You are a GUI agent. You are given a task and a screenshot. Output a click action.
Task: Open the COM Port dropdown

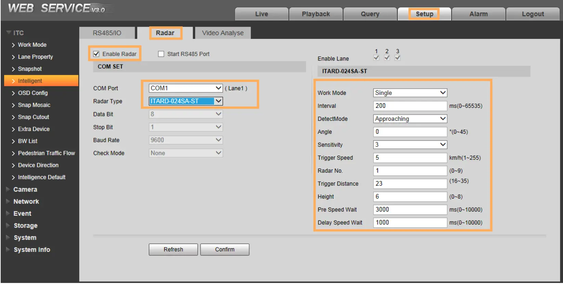coord(186,88)
